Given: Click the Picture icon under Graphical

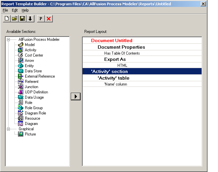Looking at the screenshot, I should click(x=21, y=134).
